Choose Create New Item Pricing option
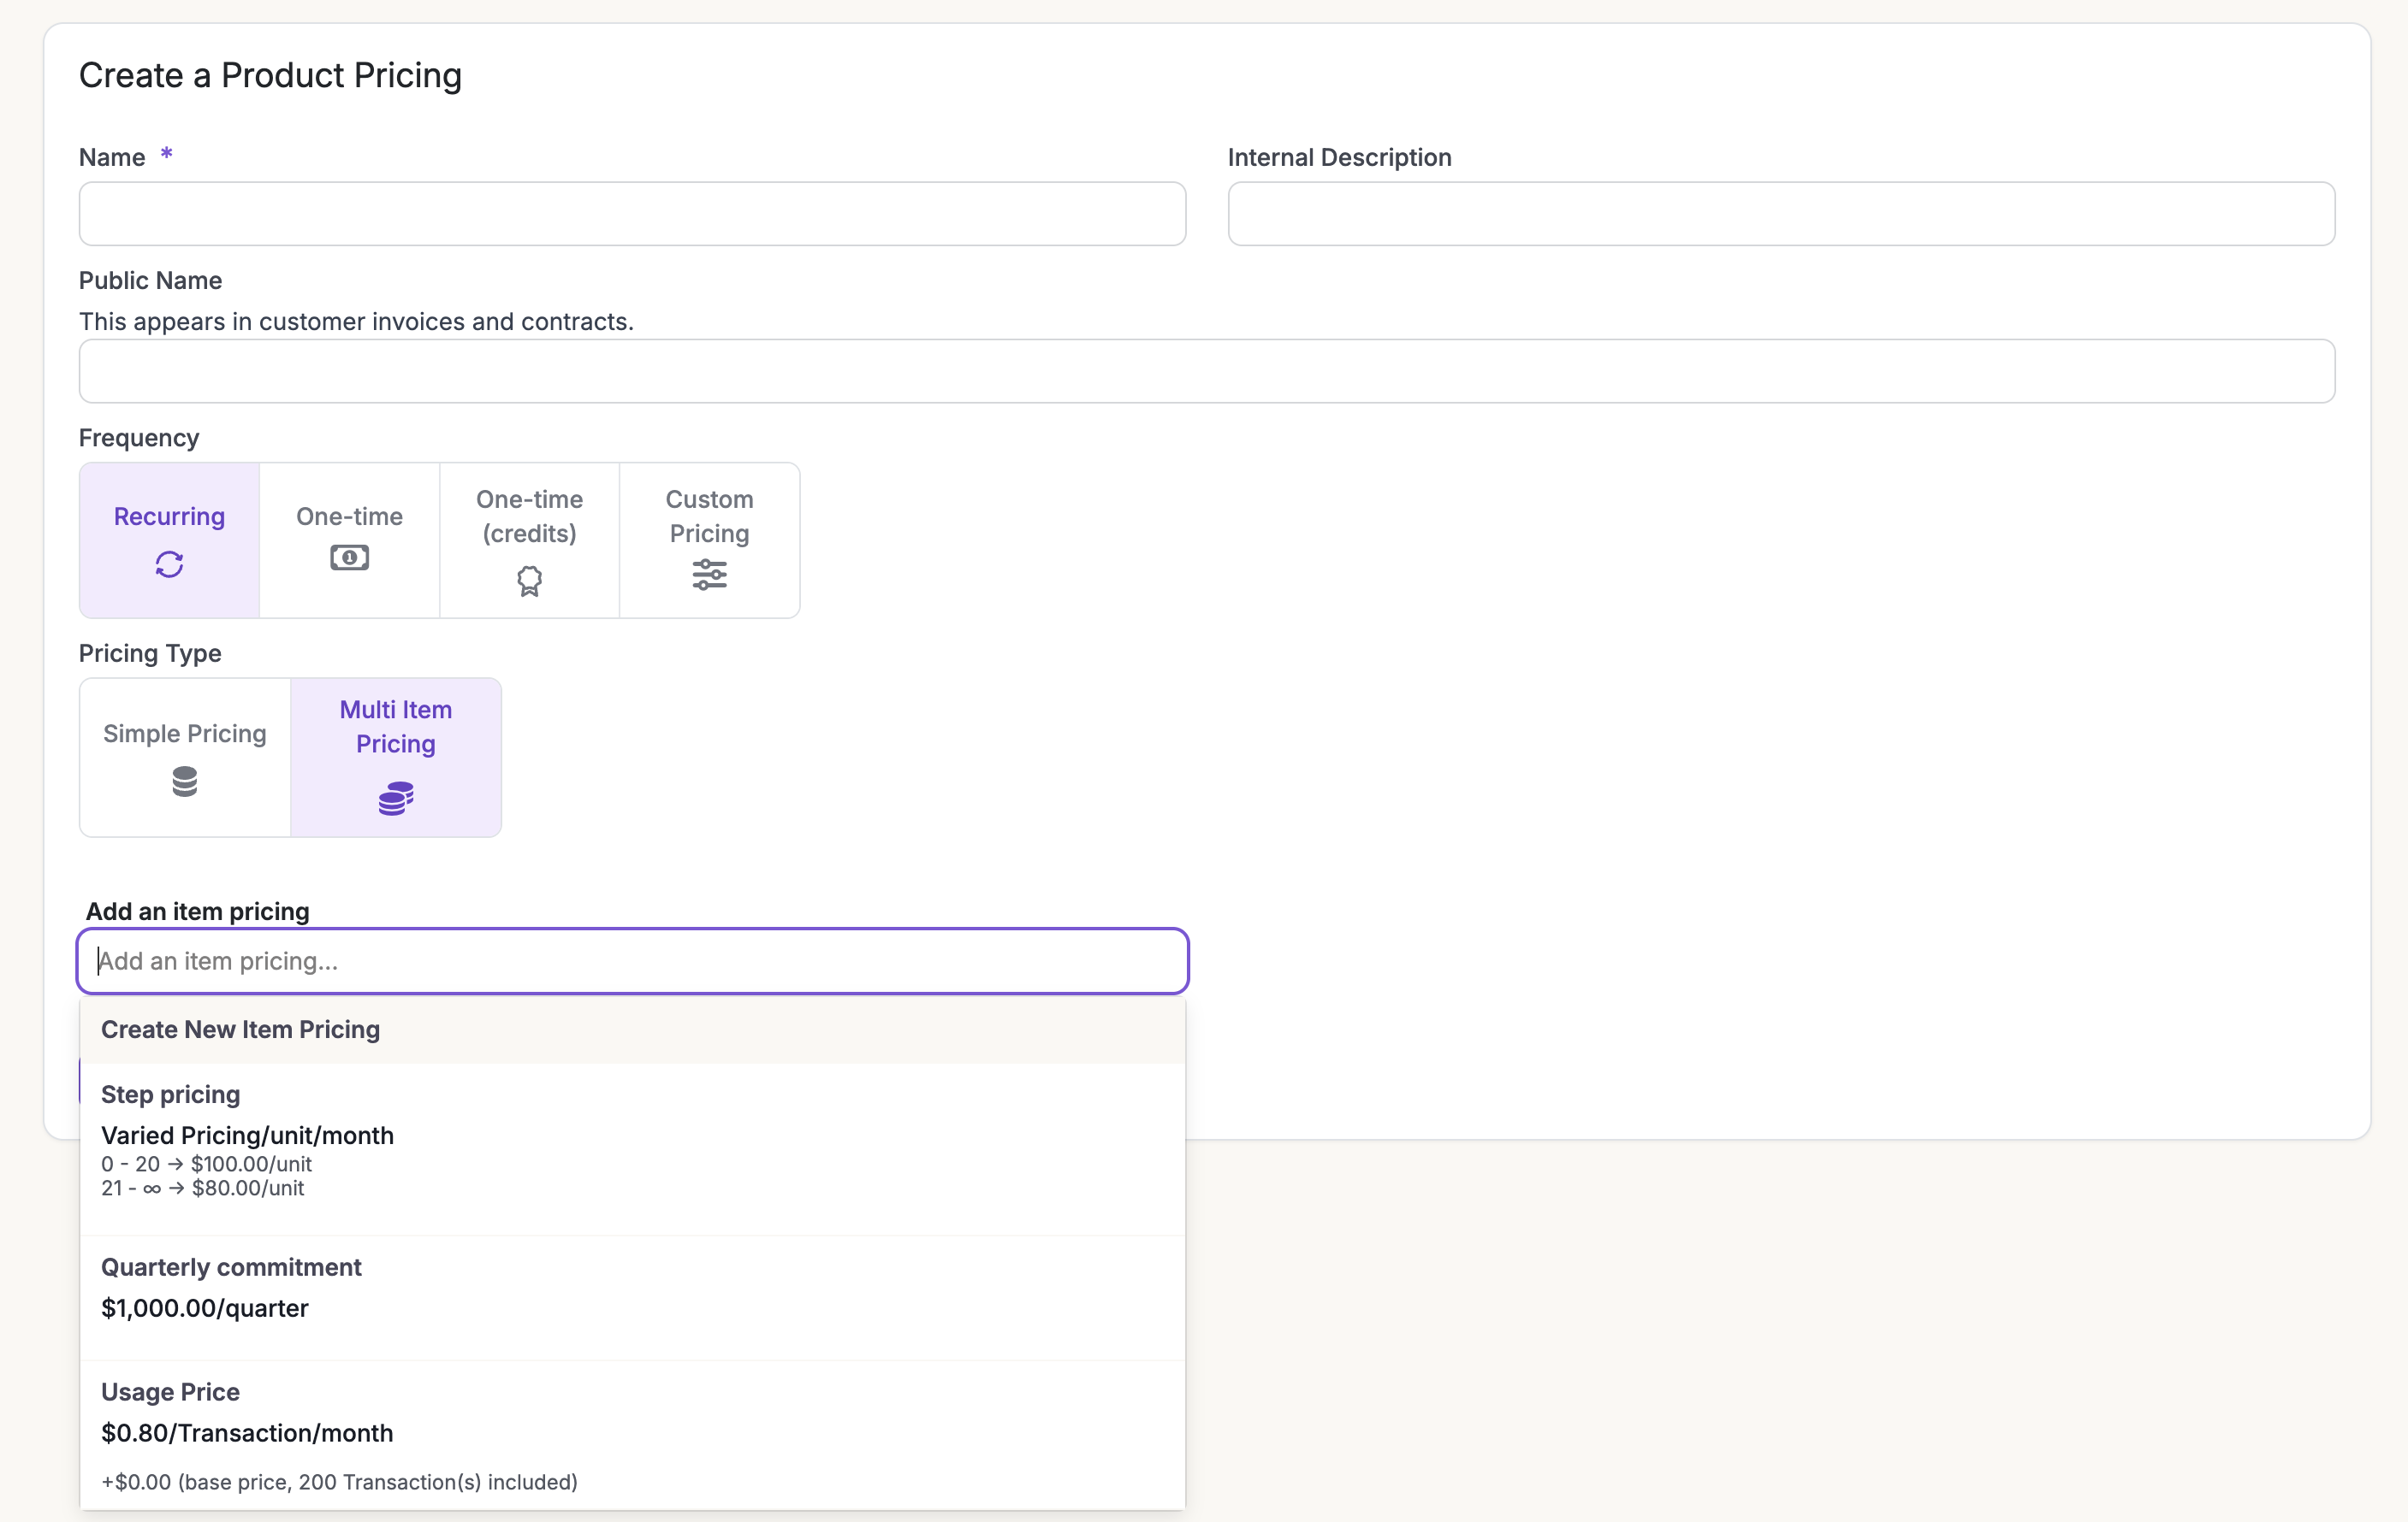The height and width of the screenshot is (1522, 2408). point(240,1029)
